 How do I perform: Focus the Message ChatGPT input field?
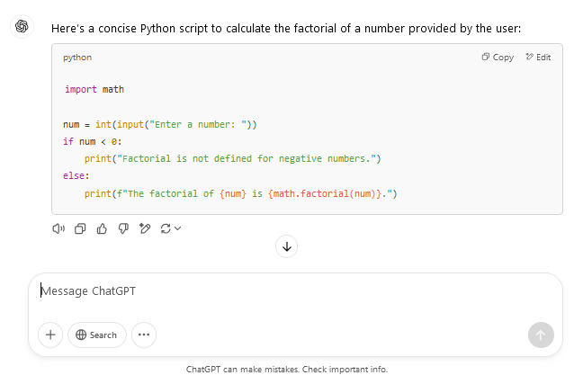click(270, 291)
